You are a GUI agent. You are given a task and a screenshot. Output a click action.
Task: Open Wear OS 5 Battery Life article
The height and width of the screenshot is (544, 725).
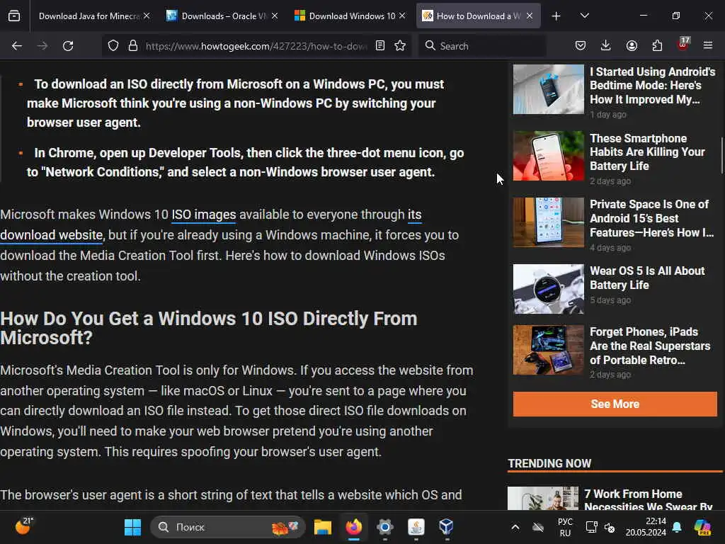tap(647, 278)
